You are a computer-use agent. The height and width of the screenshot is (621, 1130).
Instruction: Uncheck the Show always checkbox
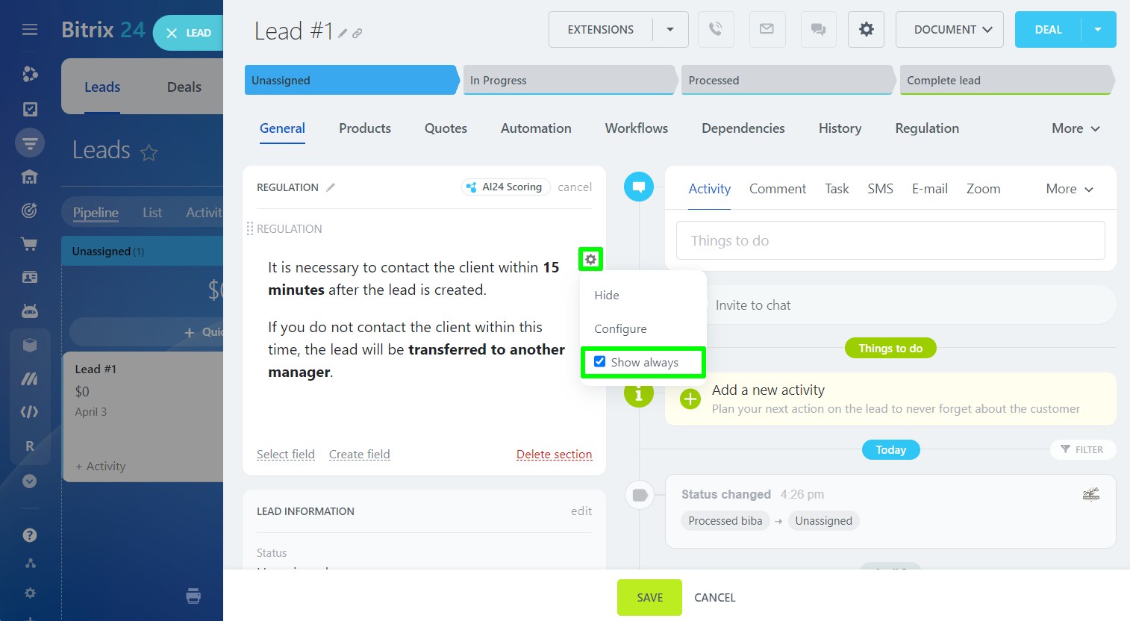click(x=599, y=362)
